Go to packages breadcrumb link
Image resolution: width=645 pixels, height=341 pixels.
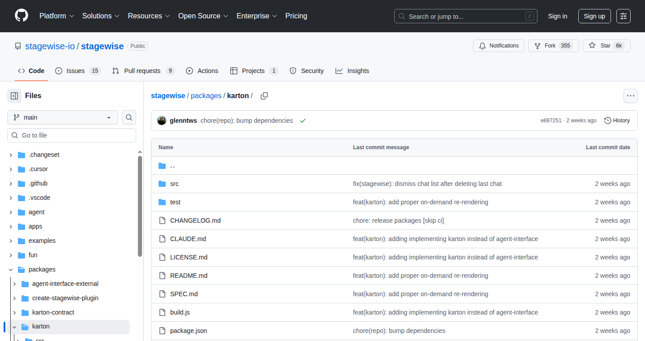pos(206,96)
